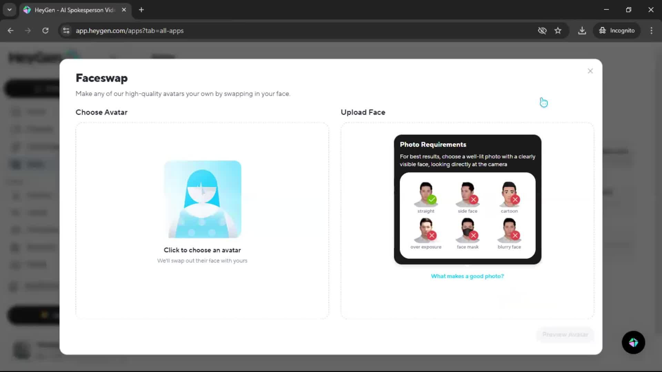Expand the tab search dropdown arrow
This screenshot has height=372, width=662.
pyautogui.click(x=9, y=10)
